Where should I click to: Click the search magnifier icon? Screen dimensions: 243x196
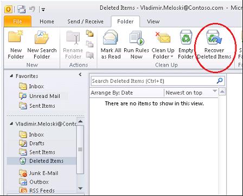pyautogui.click(x=220, y=81)
